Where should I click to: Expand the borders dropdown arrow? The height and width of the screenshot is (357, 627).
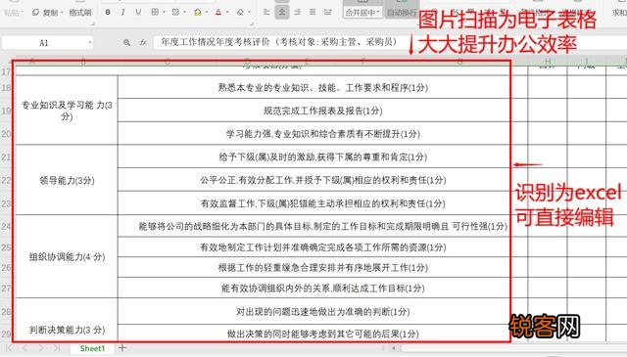165,13
